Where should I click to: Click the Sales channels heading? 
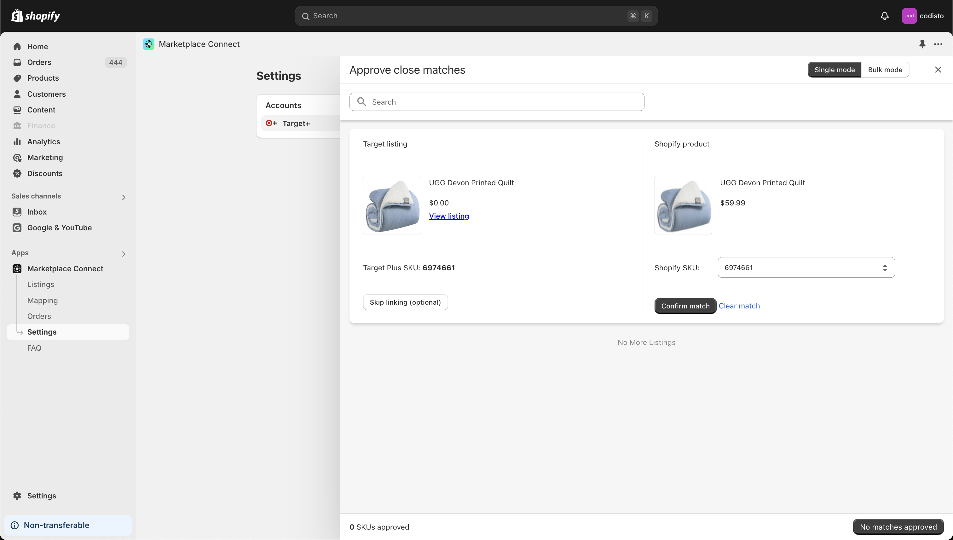coord(36,196)
